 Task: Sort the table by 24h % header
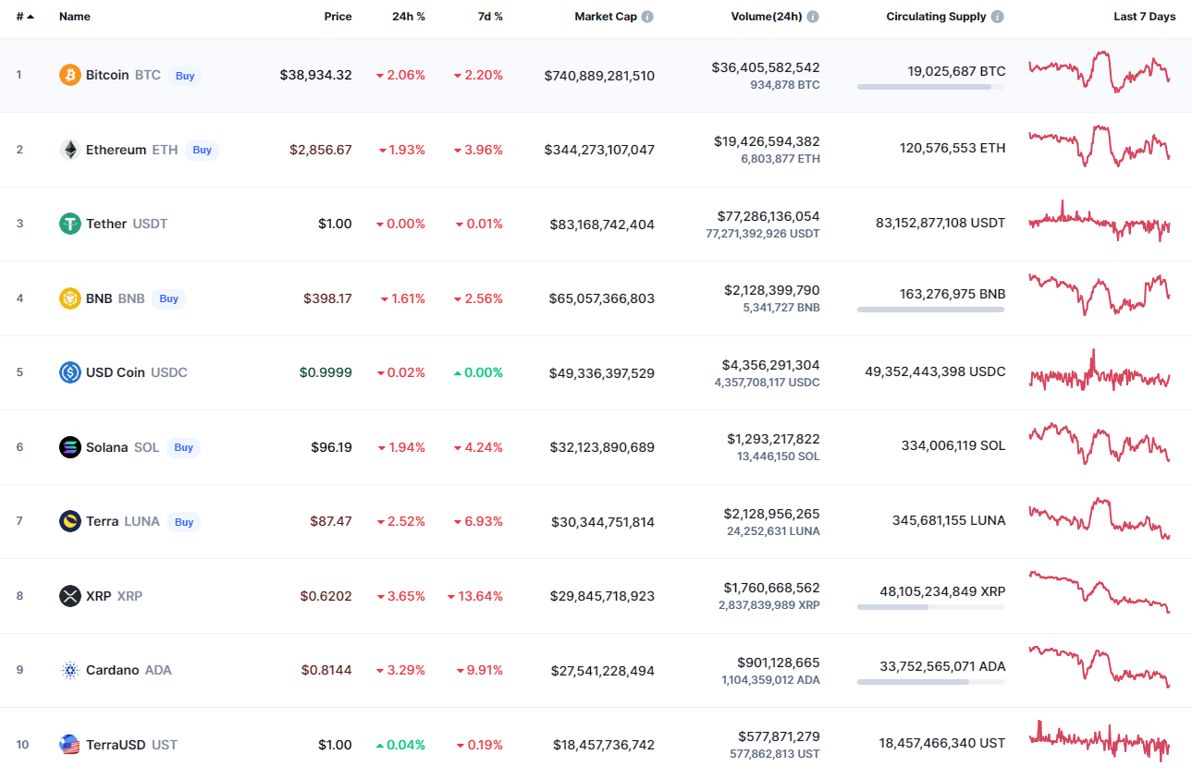tap(408, 17)
